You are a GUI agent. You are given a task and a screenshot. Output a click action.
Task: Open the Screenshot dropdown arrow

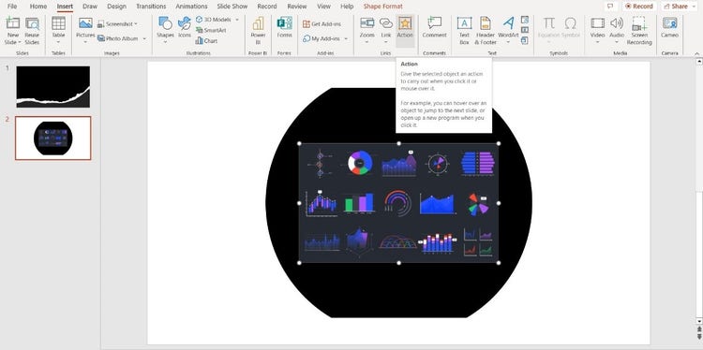[136, 23]
